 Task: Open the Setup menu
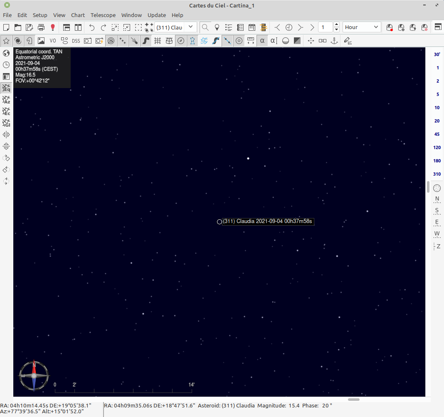(x=40, y=15)
